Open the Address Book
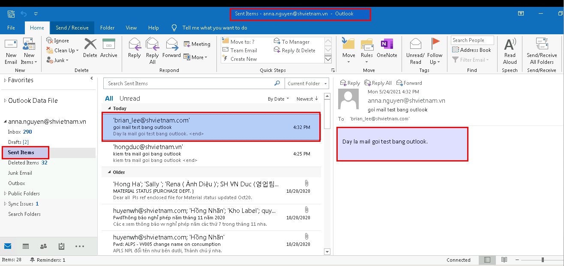The height and width of the screenshot is (266, 564). pyautogui.click(x=472, y=50)
